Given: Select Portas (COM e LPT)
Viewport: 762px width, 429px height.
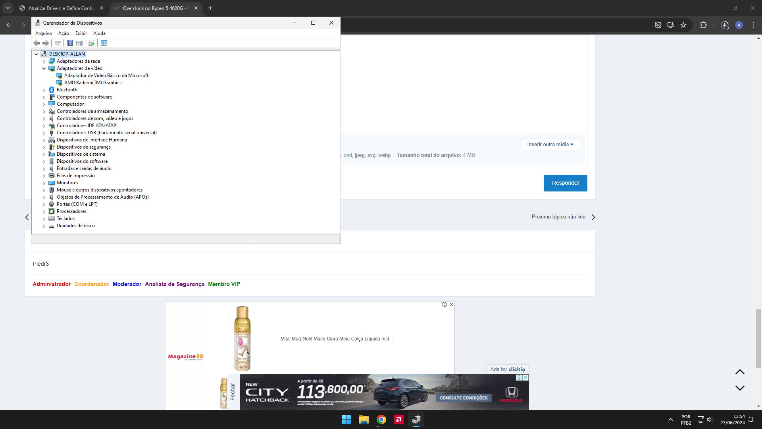Looking at the screenshot, I should [77, 204].
